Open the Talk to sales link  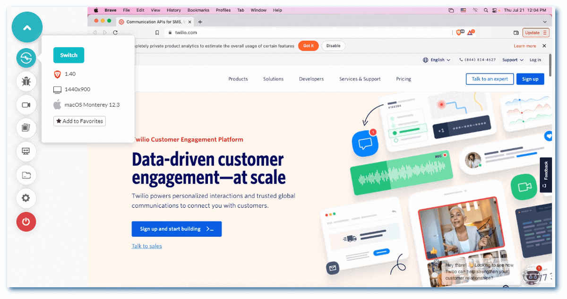click(x=146, y=246)
